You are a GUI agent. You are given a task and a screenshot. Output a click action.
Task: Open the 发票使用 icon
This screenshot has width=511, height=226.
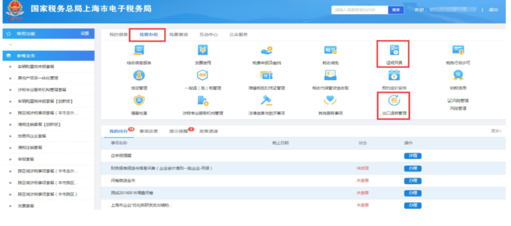point(203,51)
